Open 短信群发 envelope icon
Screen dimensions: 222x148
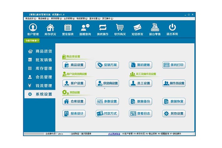click(137, 29)
